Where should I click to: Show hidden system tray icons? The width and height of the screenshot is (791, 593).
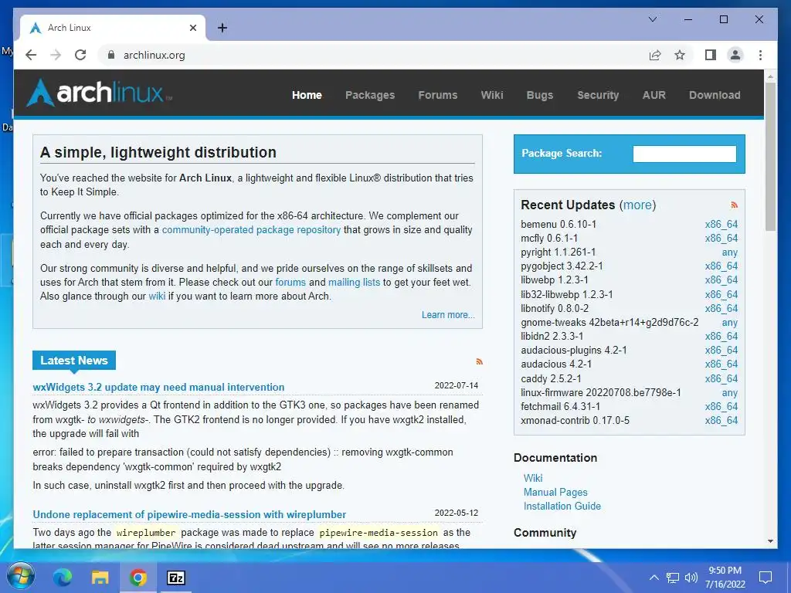654,578
